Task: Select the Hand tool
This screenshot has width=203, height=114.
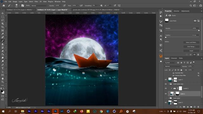Action: click(3, 79)
